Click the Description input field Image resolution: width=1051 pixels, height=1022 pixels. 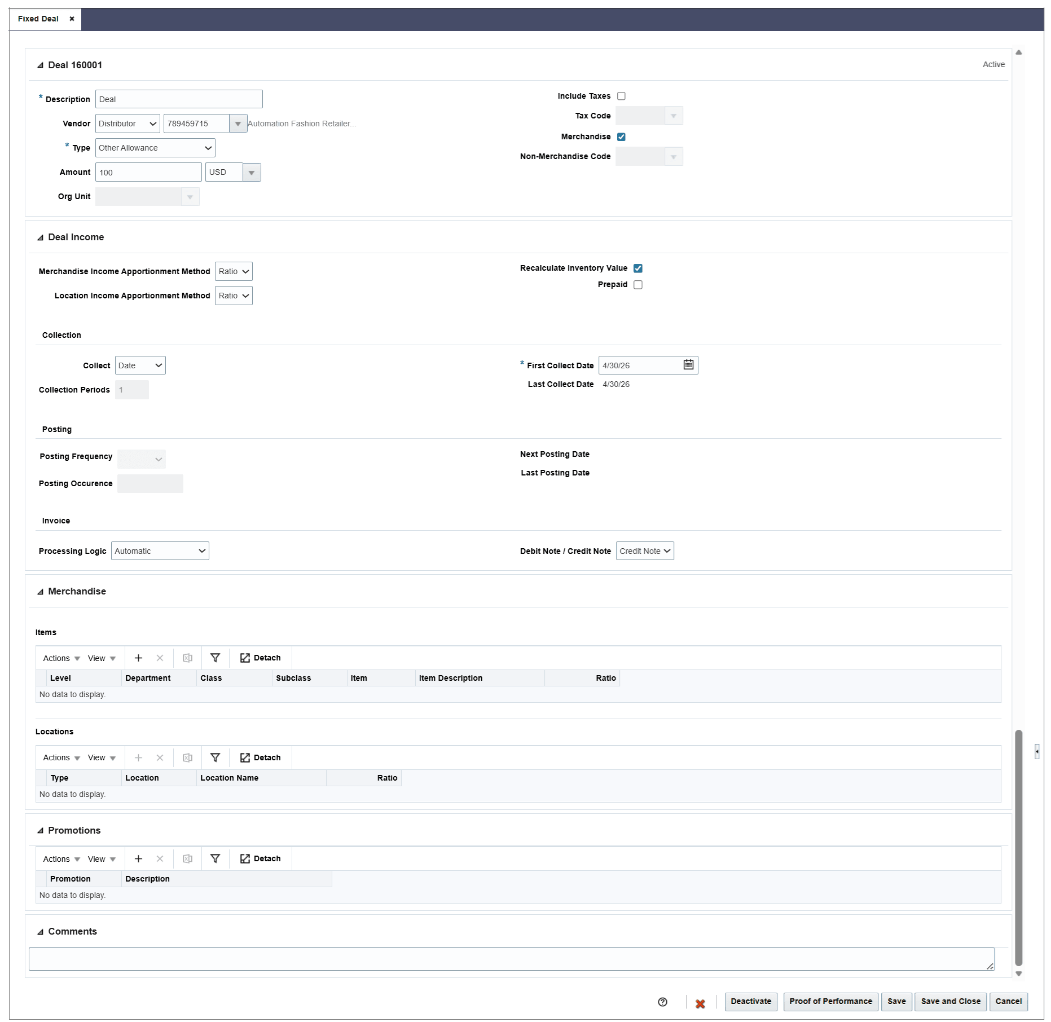(179, 99)
